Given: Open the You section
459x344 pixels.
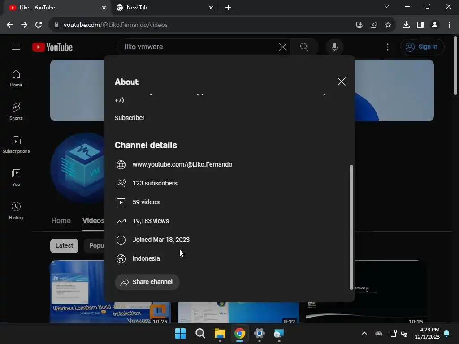Looking at the screenshot, I should [16, 177].
